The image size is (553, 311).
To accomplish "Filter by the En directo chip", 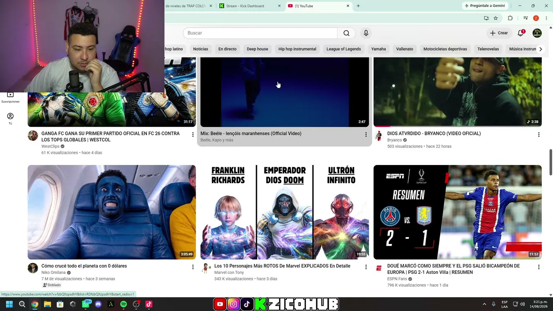I will [x=227, y=49].
